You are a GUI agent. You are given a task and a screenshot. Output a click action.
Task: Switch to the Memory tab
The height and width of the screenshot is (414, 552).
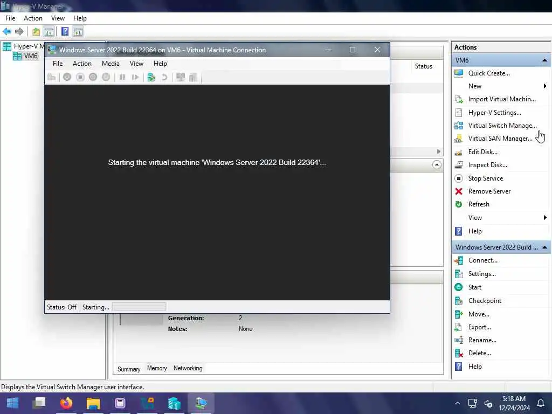click(157, 369)
